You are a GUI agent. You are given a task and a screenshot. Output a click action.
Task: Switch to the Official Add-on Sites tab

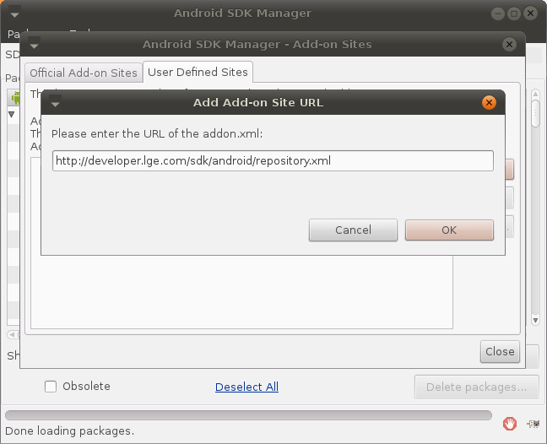(x=84, y=73)
